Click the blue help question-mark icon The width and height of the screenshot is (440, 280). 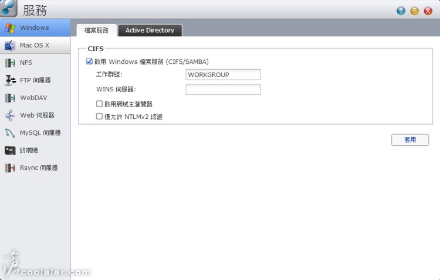click(401, 11)
